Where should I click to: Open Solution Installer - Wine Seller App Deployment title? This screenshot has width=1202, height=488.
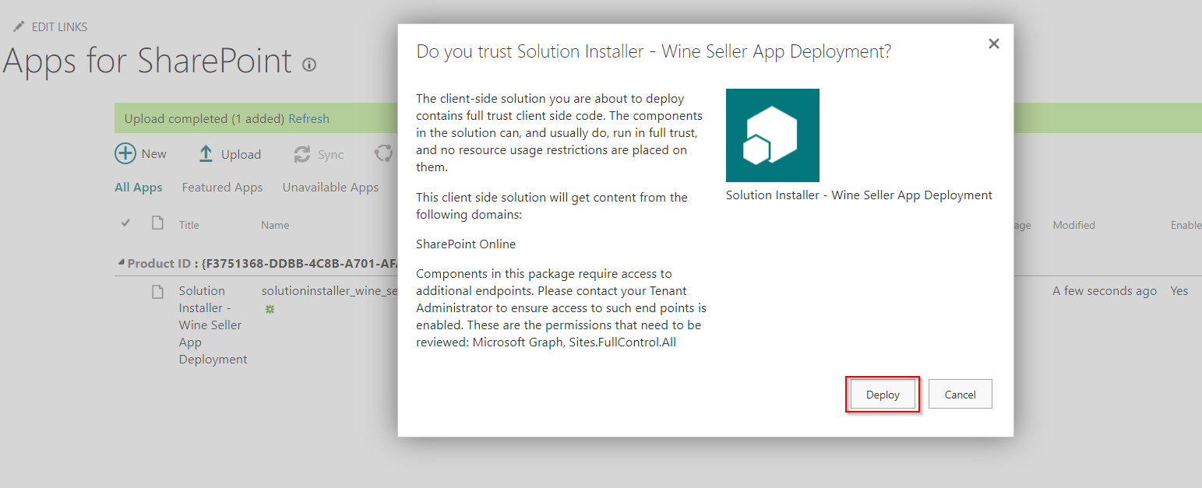213,325
